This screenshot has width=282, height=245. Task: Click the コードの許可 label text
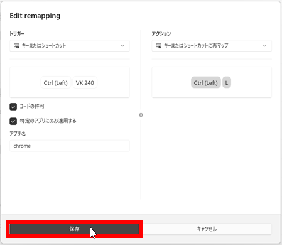pos(32,106)
